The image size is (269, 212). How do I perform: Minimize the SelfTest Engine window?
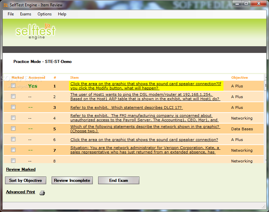tap(237, 3)
